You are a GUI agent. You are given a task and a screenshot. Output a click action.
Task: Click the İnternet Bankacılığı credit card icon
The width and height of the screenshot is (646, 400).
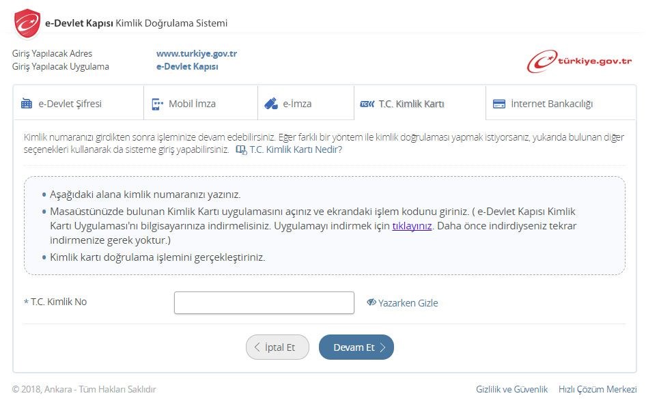pyautogui.click(x=499, y=104)
